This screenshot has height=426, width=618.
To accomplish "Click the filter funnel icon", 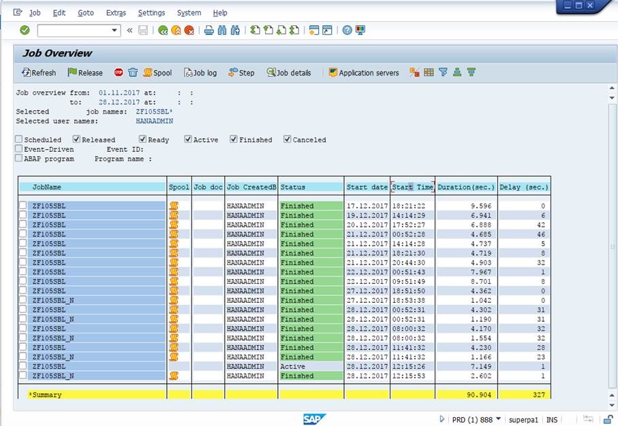I will tap(443, 72).
